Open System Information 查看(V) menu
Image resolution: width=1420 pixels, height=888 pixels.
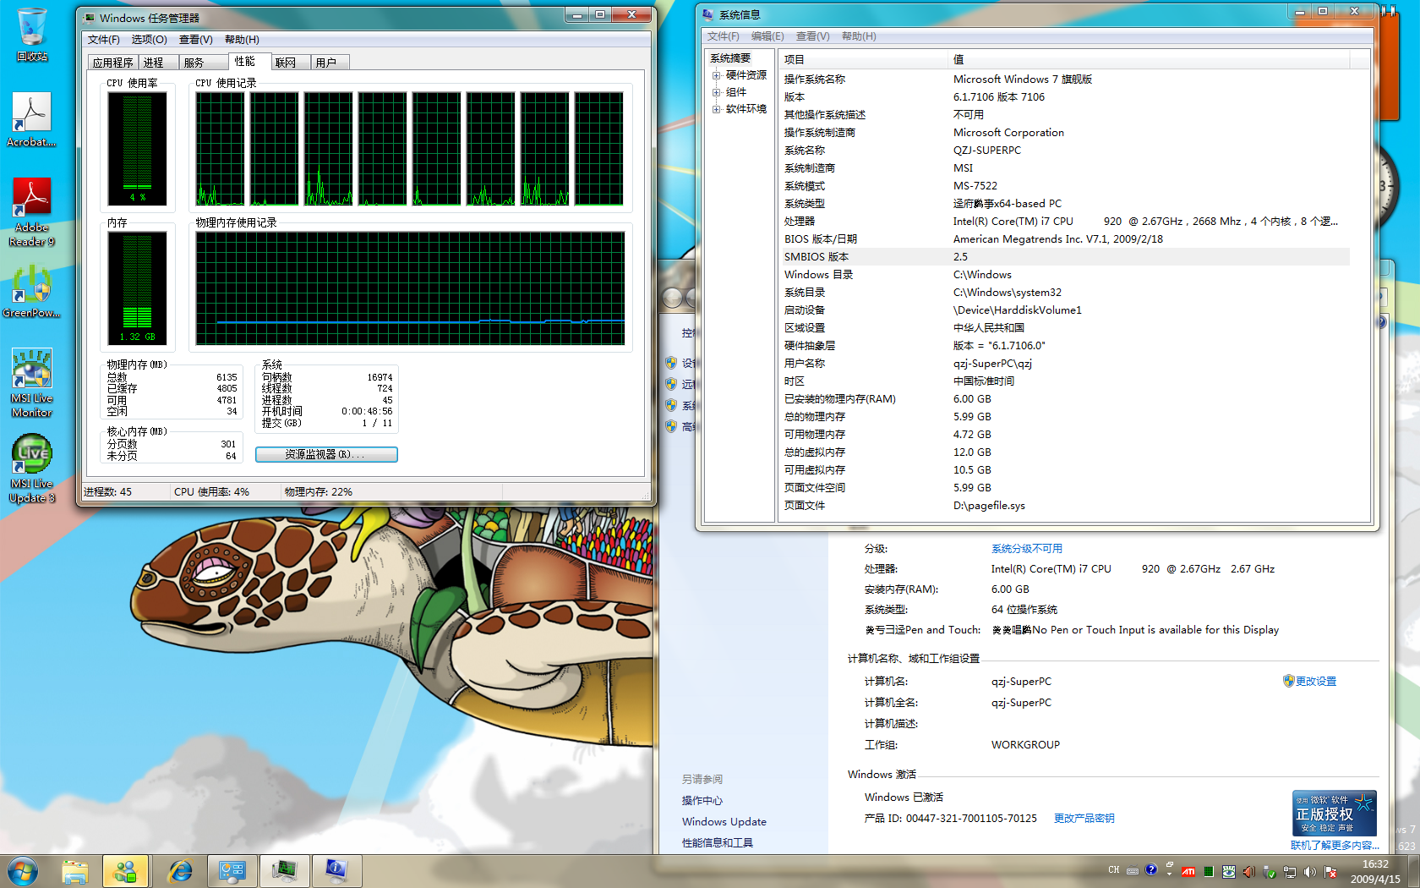coord(812,36)
